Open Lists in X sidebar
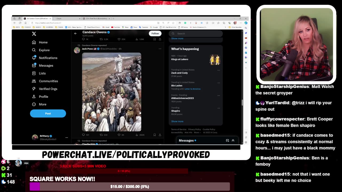Screen dimensions: 342x192 point(39,73)
